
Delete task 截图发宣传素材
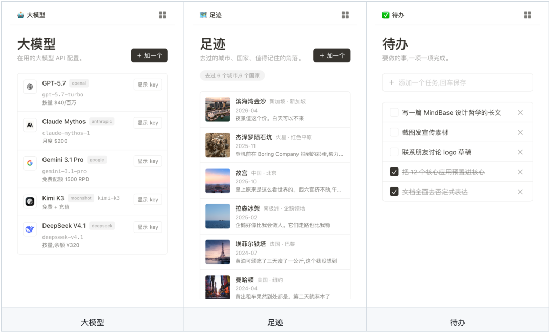pyautogui.click(x=521, y=132)
